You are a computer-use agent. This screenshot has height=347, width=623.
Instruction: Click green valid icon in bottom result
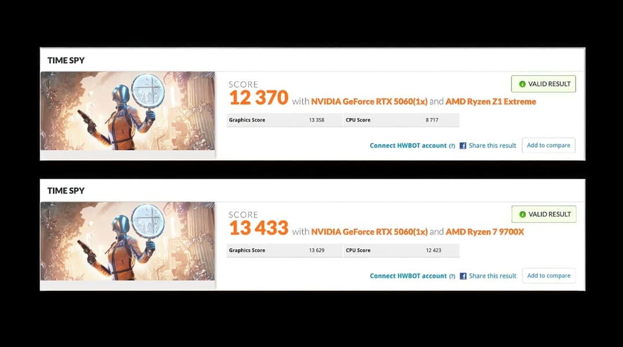(522, 215)
